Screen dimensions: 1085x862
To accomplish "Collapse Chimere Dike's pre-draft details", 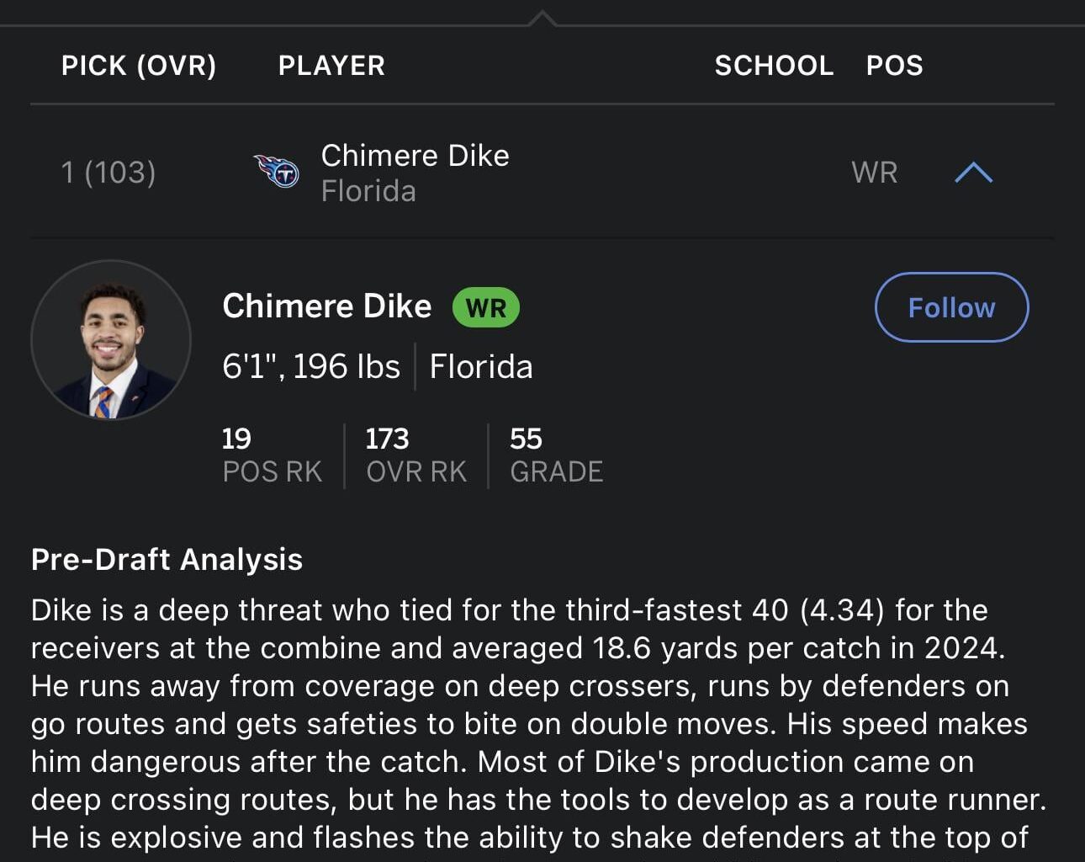I will point(974,172).
